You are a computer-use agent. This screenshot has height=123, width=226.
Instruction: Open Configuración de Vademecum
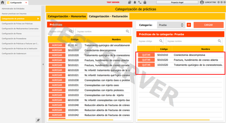click(20, 53)
